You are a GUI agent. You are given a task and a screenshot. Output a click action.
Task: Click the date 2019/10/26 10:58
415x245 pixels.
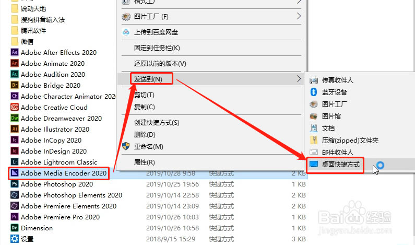173,228
